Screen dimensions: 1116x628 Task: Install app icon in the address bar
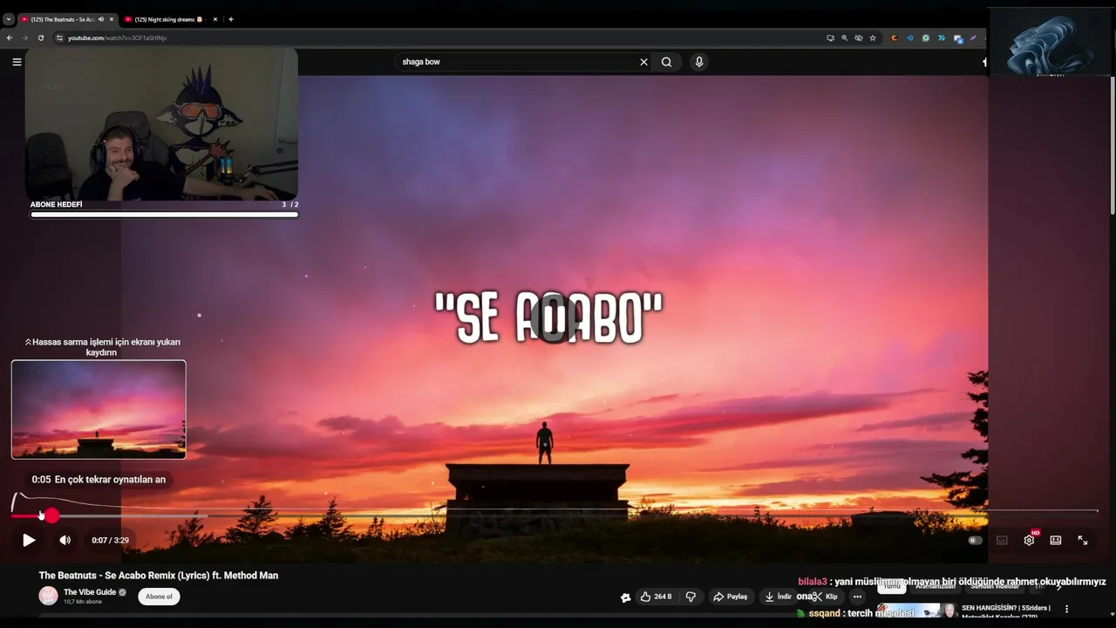830,38
